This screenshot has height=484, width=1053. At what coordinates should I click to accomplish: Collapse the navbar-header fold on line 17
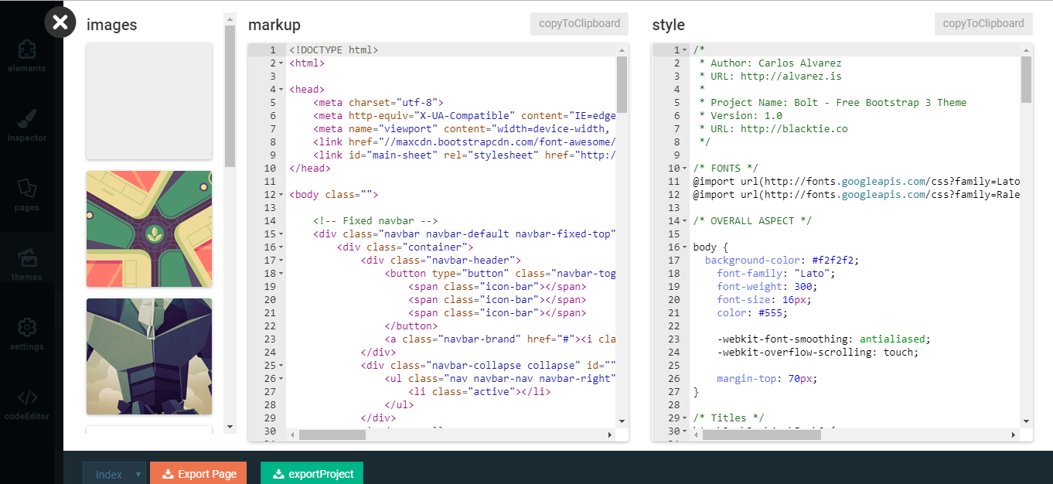coord(281,261)
